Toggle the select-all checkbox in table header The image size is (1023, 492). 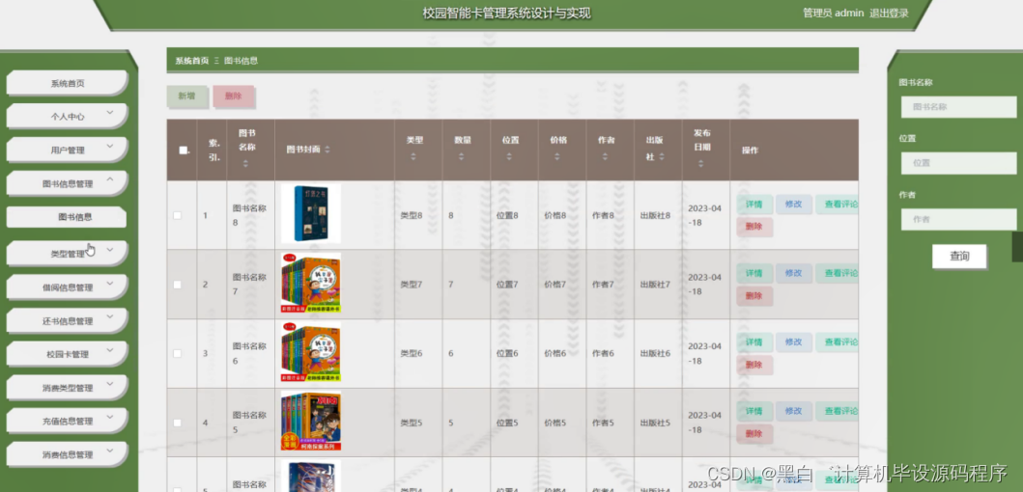pyautogui.click(x=183, y=150)
